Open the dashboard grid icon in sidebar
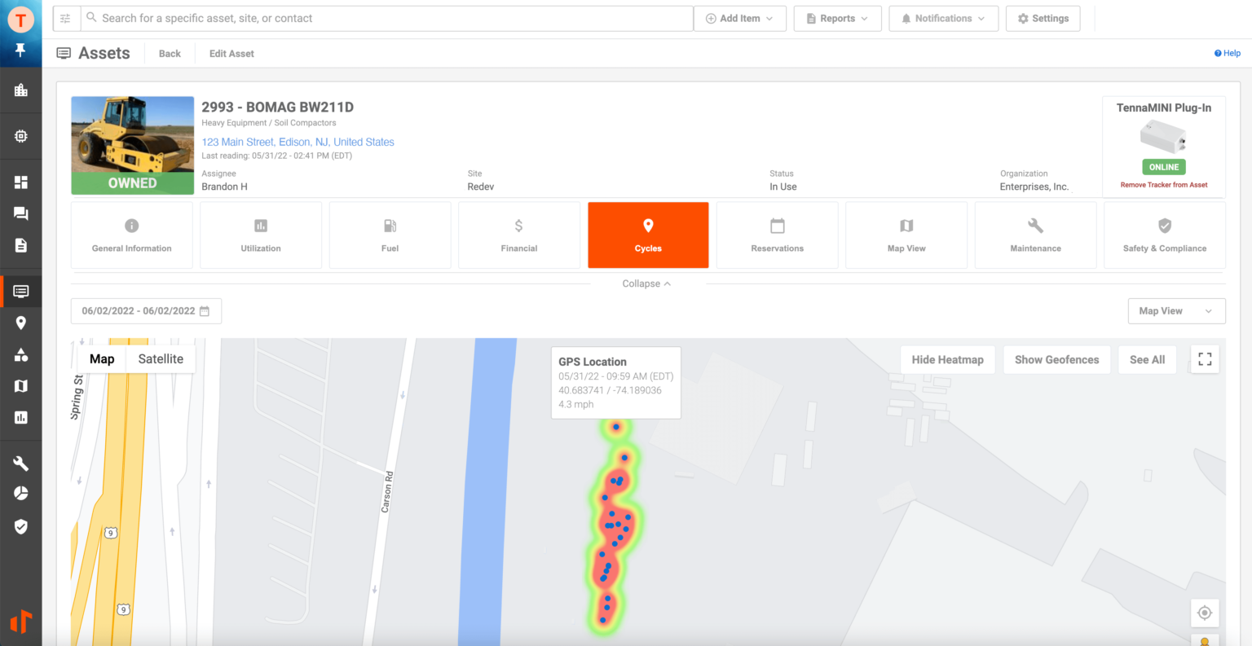This screenshot has height=646, width=1252. (20, 182)
